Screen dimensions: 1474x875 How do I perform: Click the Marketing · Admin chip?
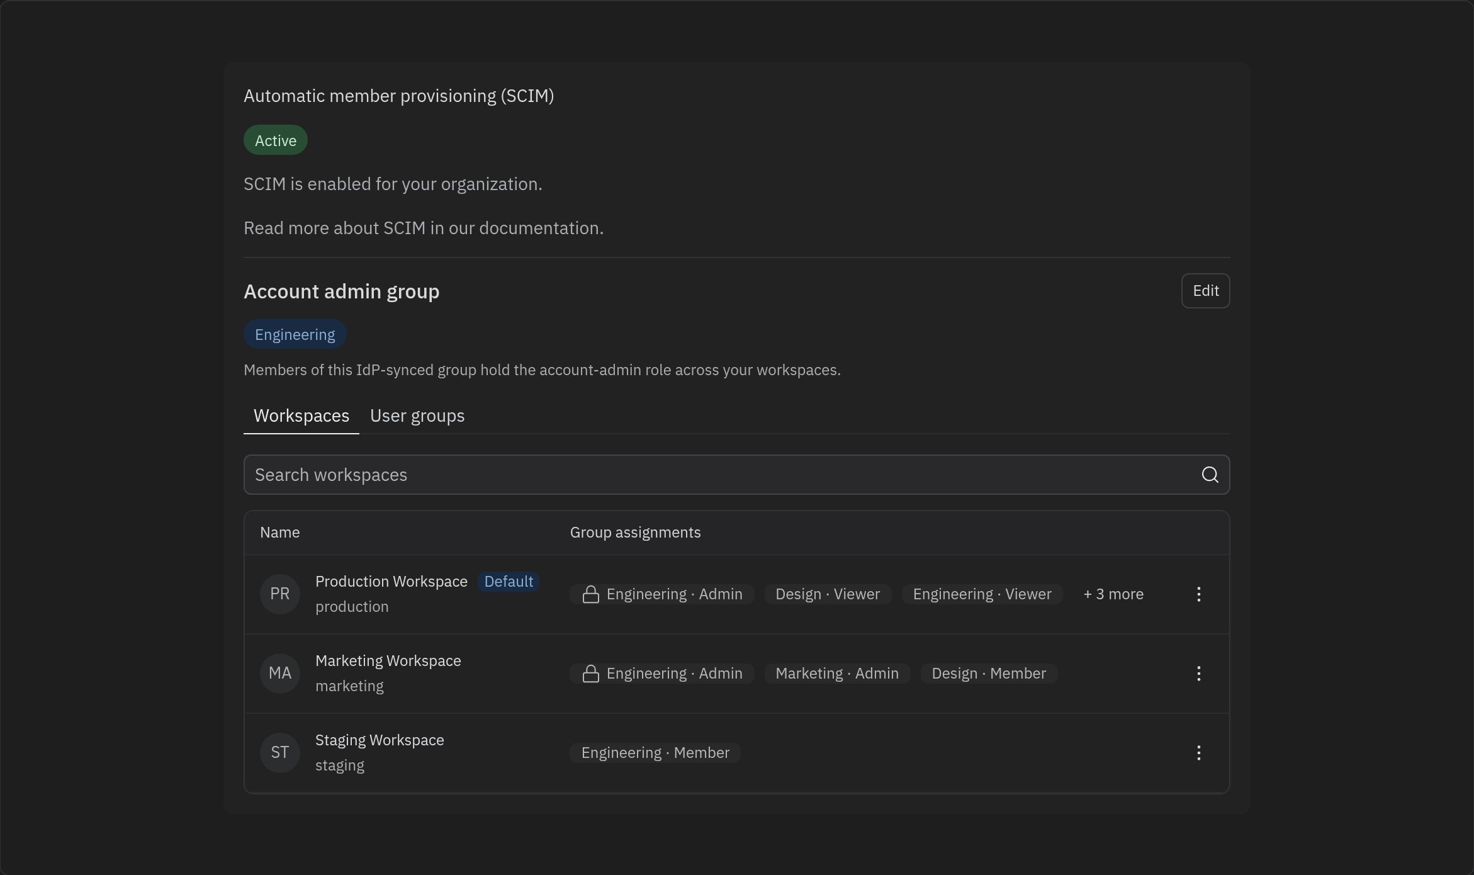[837, 674]
